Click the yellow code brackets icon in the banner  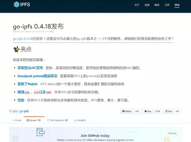tap(167, 140)
